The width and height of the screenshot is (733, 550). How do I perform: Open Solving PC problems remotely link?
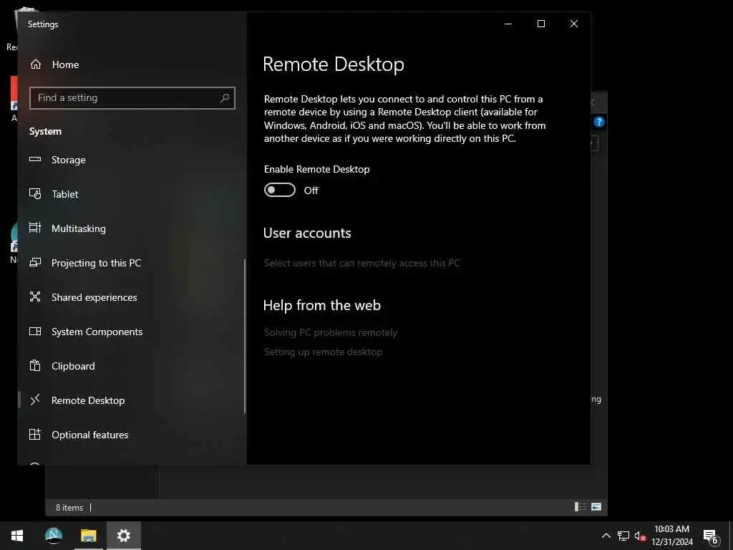pos(331,332)
